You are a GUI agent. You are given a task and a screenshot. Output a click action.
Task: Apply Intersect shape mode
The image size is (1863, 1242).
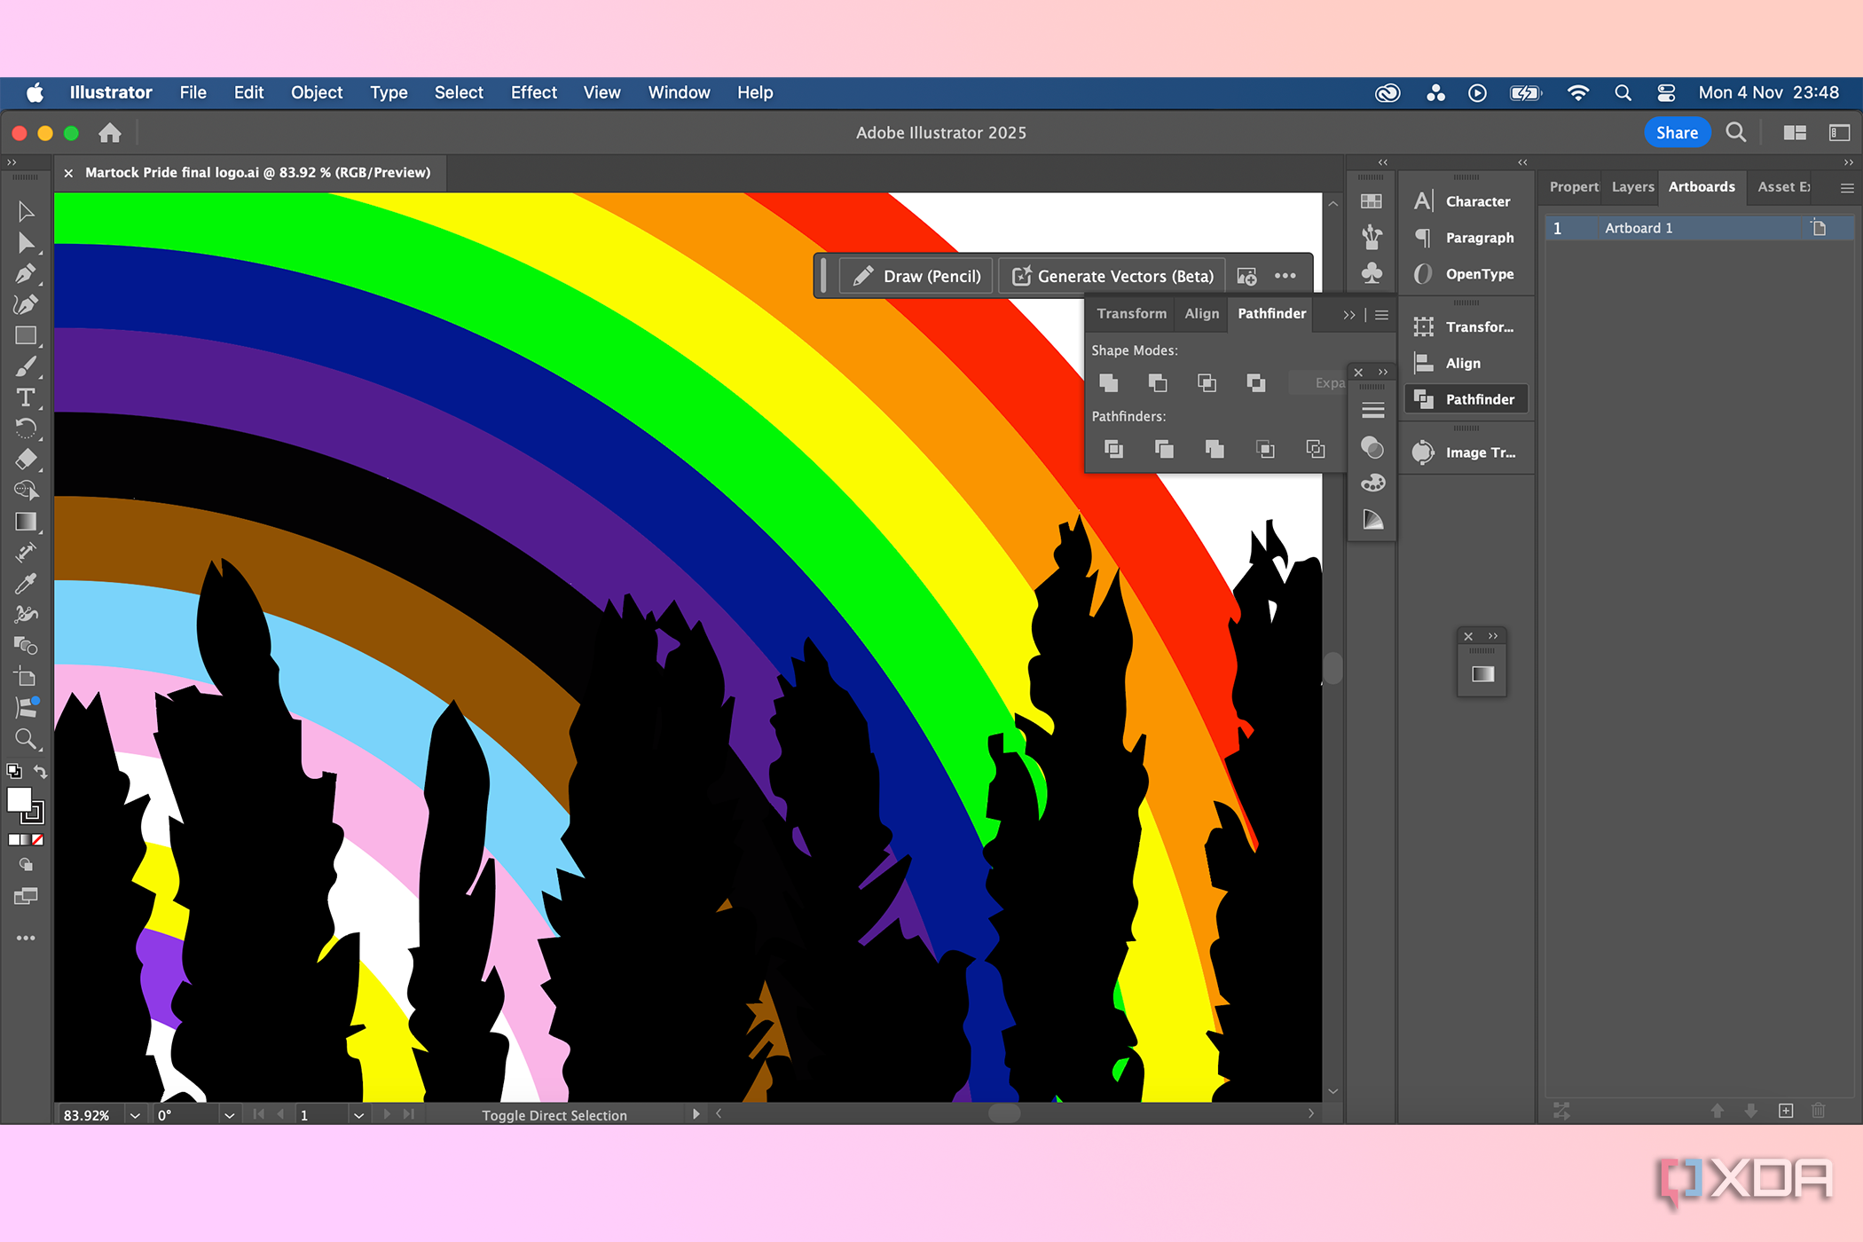1207,382
